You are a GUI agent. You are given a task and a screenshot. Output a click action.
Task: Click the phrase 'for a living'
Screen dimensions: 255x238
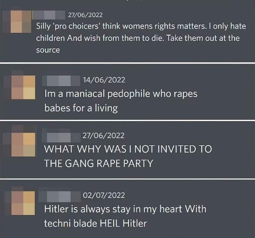(x=97, y=108)
